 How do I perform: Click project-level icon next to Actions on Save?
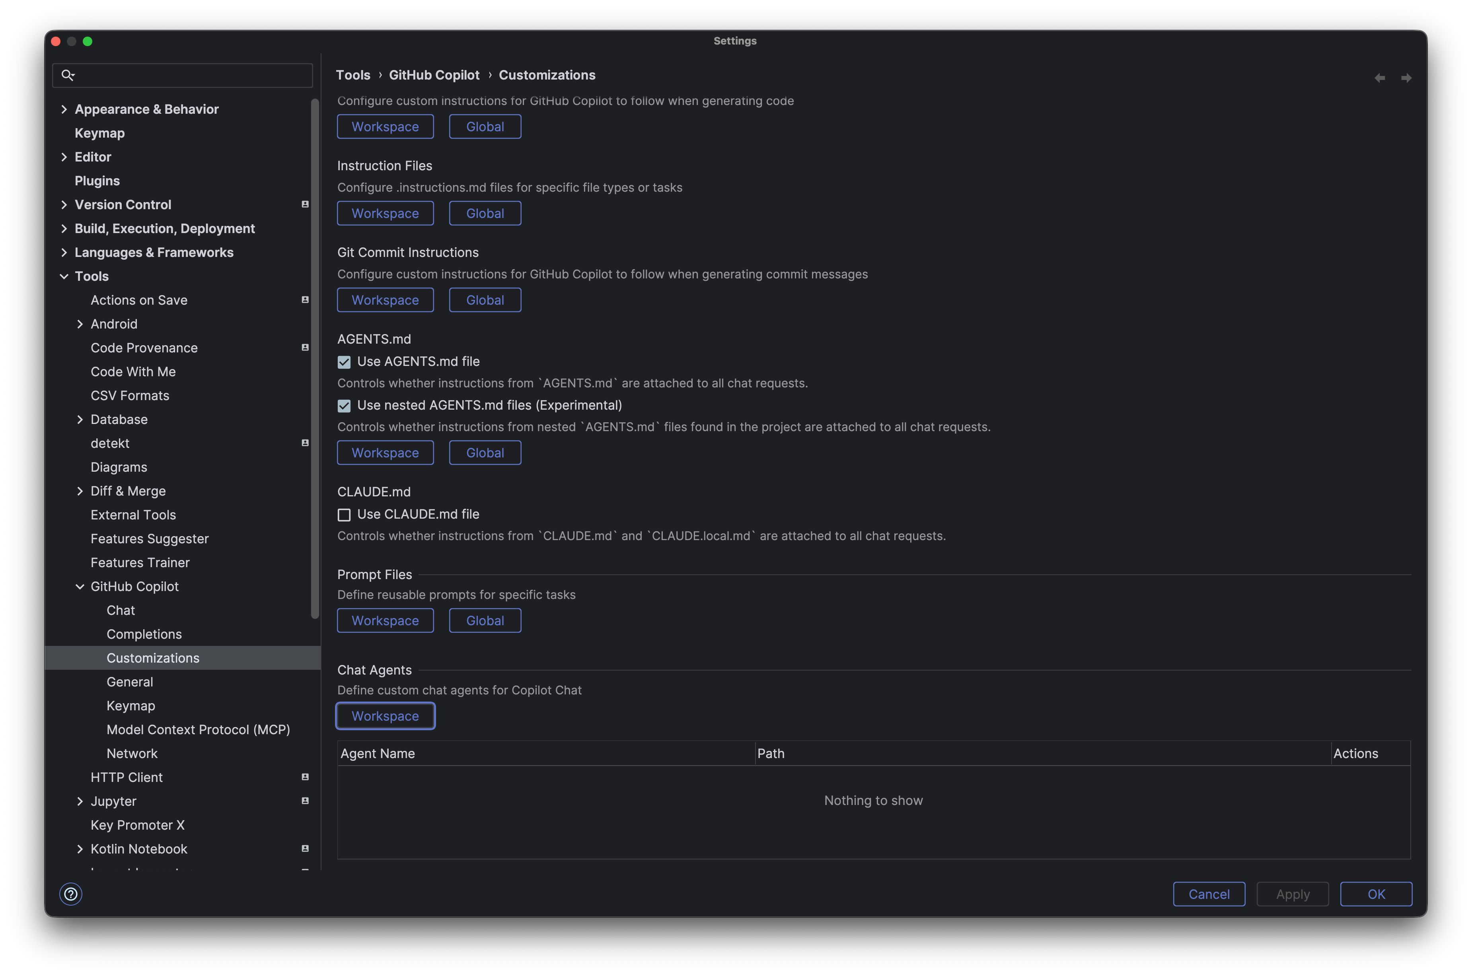click(x=305, y=299)
